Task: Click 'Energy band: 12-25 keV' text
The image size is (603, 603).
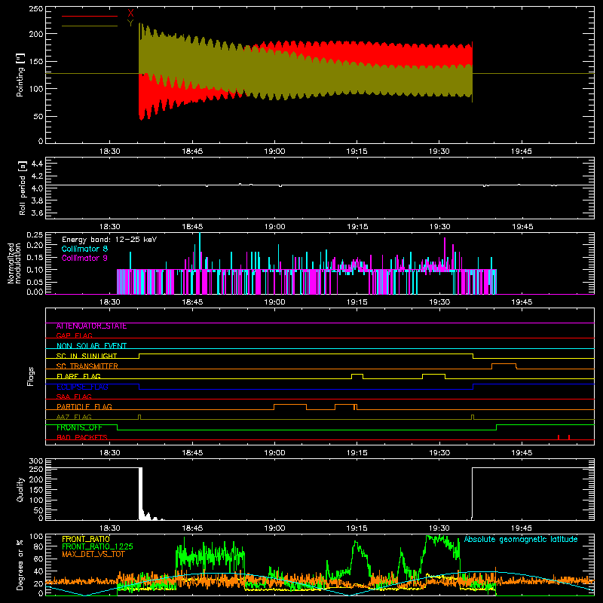Action: coord(109,240)
